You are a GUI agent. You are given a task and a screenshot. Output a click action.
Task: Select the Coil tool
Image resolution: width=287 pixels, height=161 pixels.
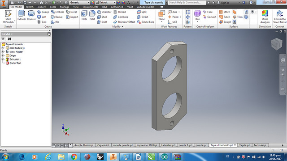tap(42, 22)
